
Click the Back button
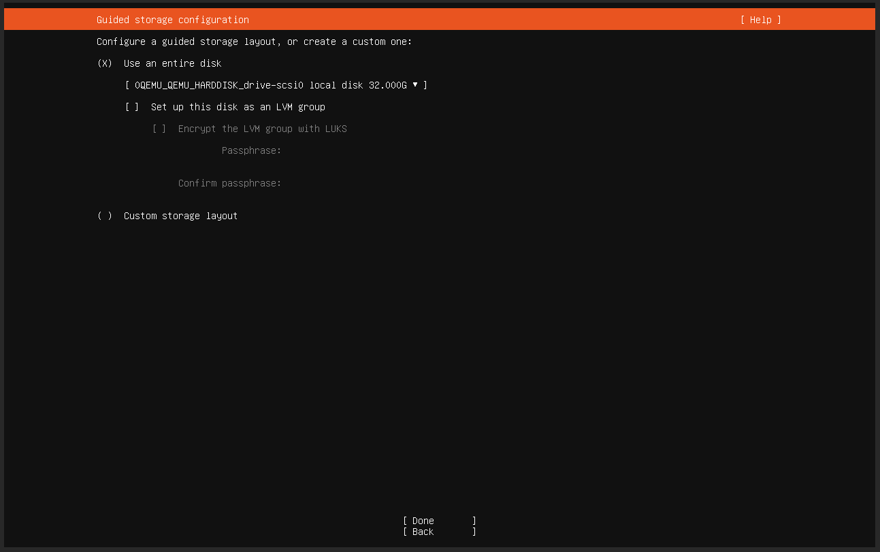click(440, 532)
